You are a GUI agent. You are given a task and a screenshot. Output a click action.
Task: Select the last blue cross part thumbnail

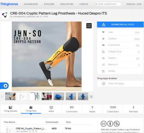tap(83, 96)
